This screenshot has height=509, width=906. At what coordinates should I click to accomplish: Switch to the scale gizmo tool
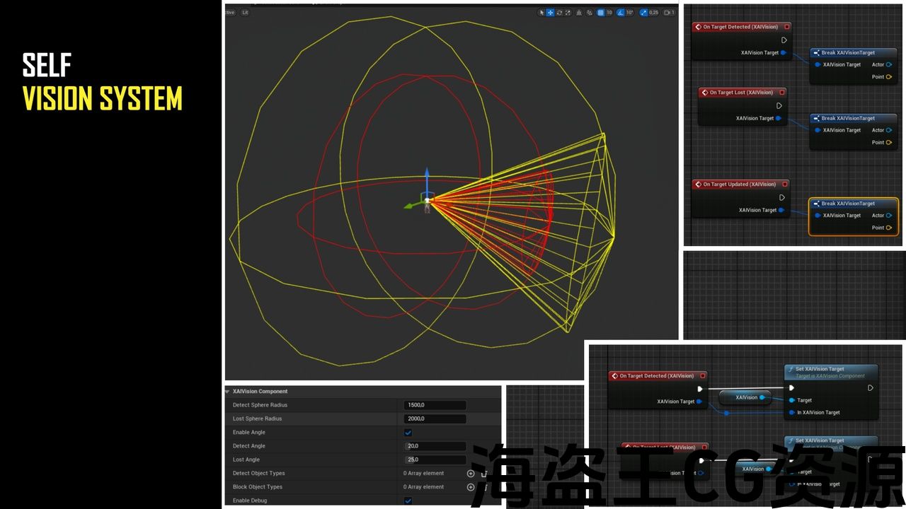[568, 13]
